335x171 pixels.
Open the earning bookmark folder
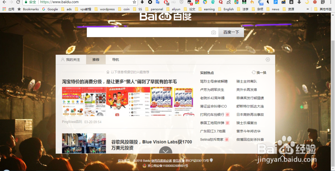click(207, 9)
